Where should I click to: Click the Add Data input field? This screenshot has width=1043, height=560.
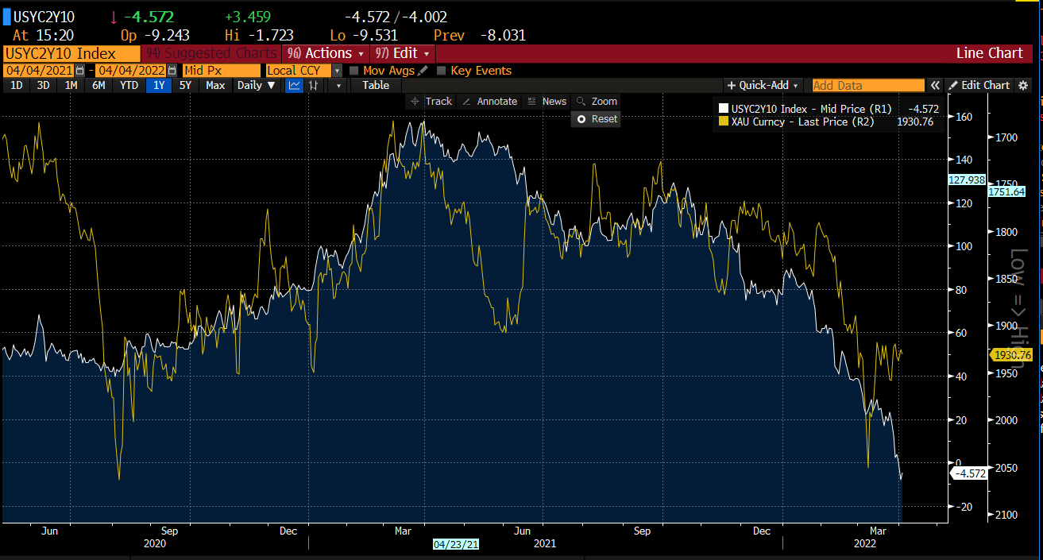(x=867, y=85)
